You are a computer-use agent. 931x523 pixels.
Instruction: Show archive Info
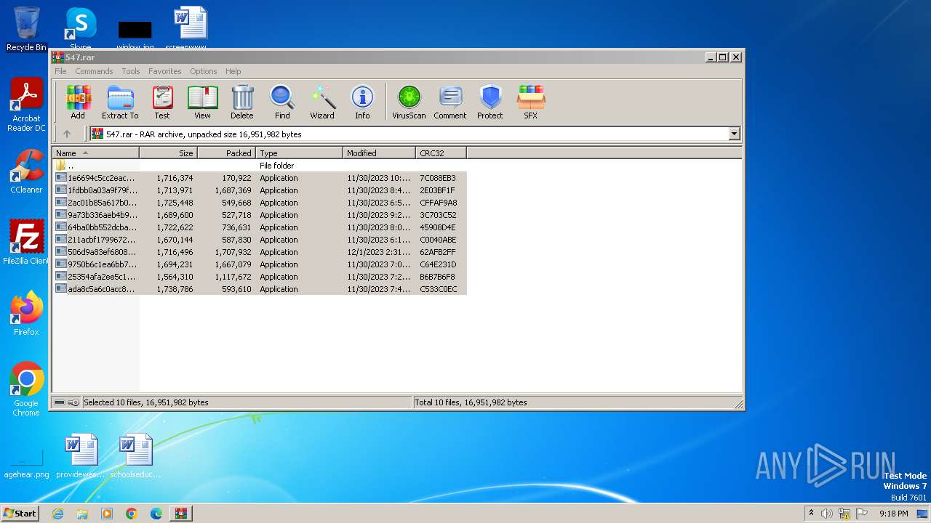362,102
